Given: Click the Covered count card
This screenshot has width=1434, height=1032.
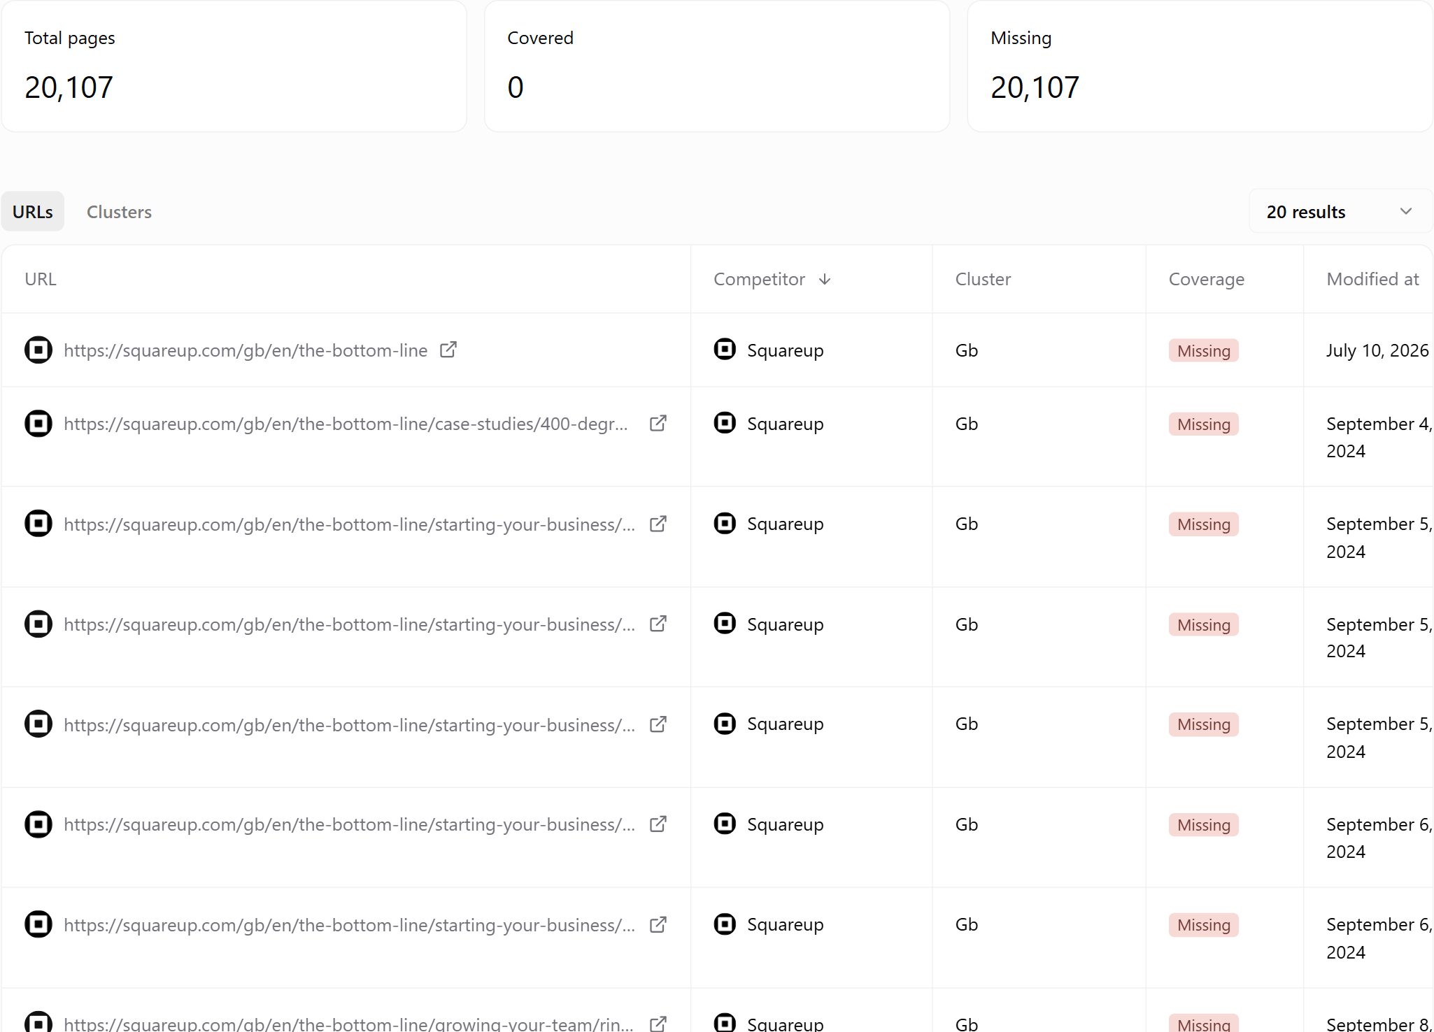Looking at the screenshot, I should click(717, 66).
